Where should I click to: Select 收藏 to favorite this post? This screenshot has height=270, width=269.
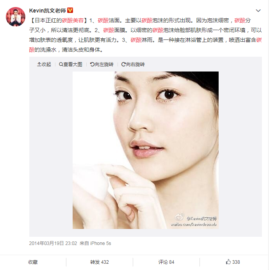pos(33,262)
